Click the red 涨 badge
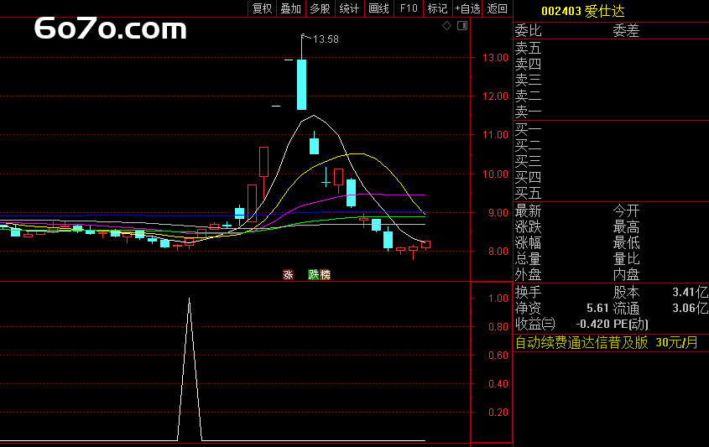This screenshot has width=709, height=447. click(x=288, y=274)
